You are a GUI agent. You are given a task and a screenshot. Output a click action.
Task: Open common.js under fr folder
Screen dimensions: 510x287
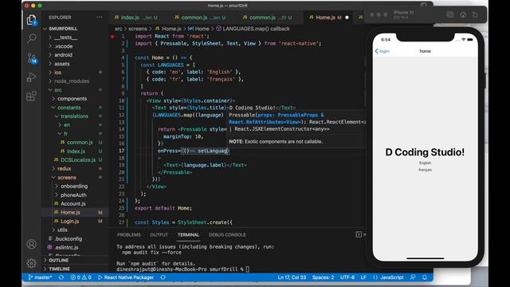tap(80, 143)
